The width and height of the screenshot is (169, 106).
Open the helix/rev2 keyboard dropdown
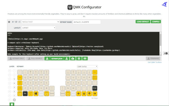click(41, 22)
